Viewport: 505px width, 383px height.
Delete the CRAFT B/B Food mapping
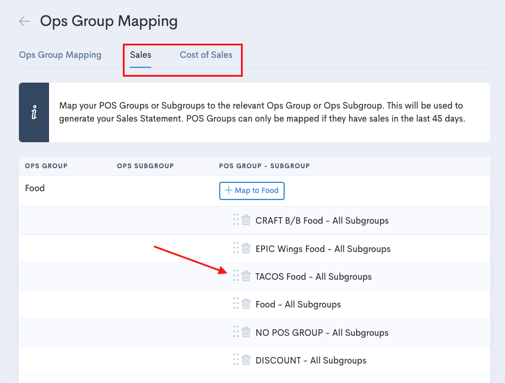[246, 221]
